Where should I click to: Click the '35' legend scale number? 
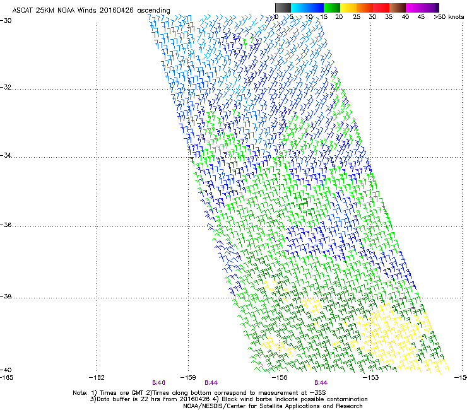(x=389, y=17)
